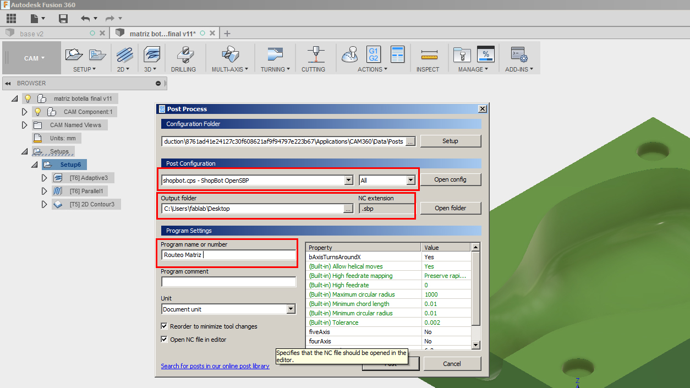Open the 2D menu label
This screenshot has height=388, width=690.
(123, 69)
